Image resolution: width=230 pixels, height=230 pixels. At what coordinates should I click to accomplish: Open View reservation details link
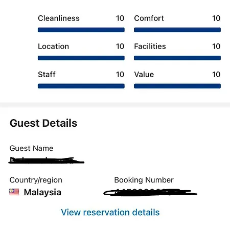pos(110,212)
